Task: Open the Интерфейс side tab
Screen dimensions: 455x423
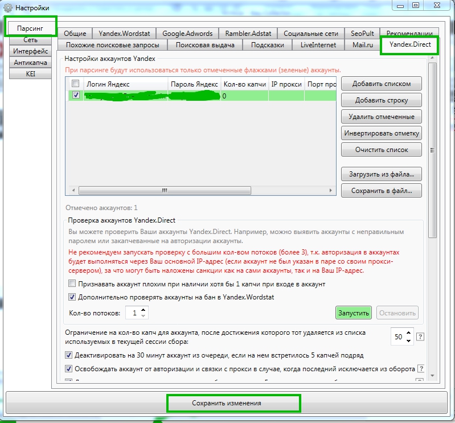Action: click(x=30, y=51)
